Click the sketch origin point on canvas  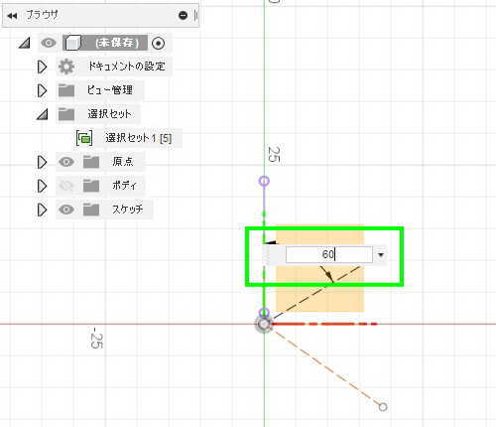point(264,324)
